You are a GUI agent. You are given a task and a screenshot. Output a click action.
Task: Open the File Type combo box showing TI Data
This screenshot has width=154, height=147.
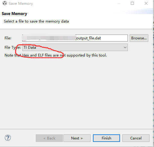[75, 47]
